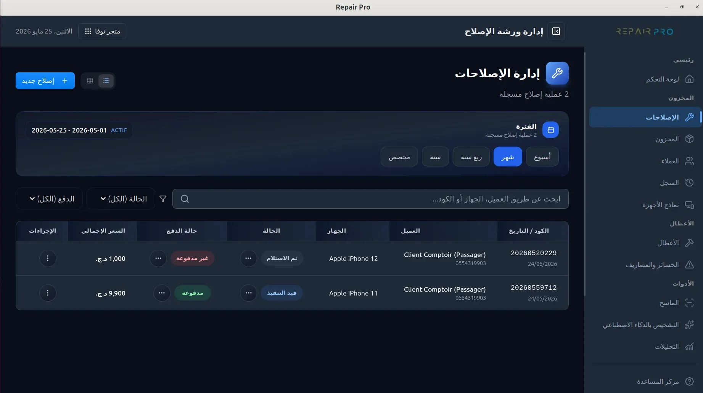Open actions menu for iPhone 12 row
The height and width of the screenshot is (393, 703).
click(x=48, y=258)
